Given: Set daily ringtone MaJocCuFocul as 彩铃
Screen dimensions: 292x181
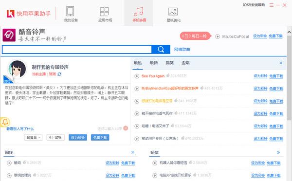Looking at the screenshot, I should point(260,36).
